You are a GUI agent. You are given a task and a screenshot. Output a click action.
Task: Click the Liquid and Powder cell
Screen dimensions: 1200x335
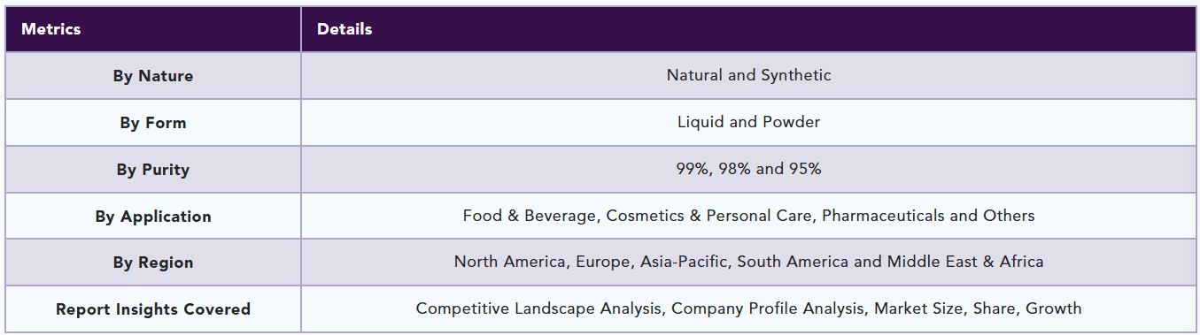click(x=749, y=122)
